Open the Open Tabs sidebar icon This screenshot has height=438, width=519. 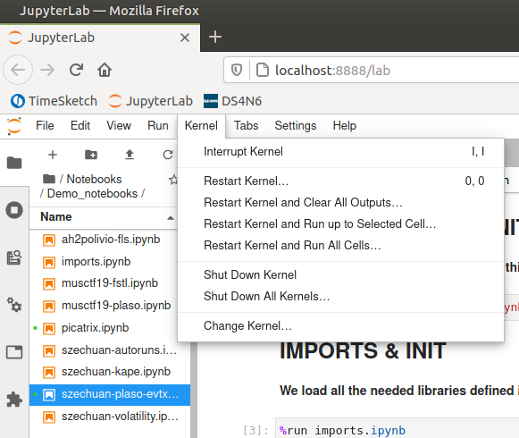tap(14, 352)
